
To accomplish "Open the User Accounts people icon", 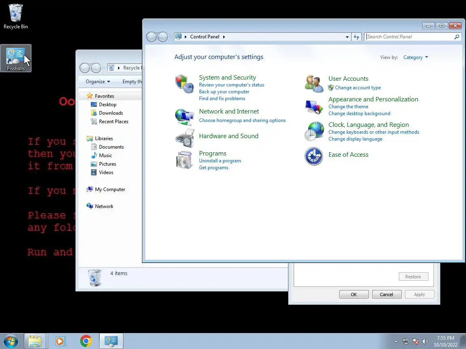I will [x=314, y=84].
